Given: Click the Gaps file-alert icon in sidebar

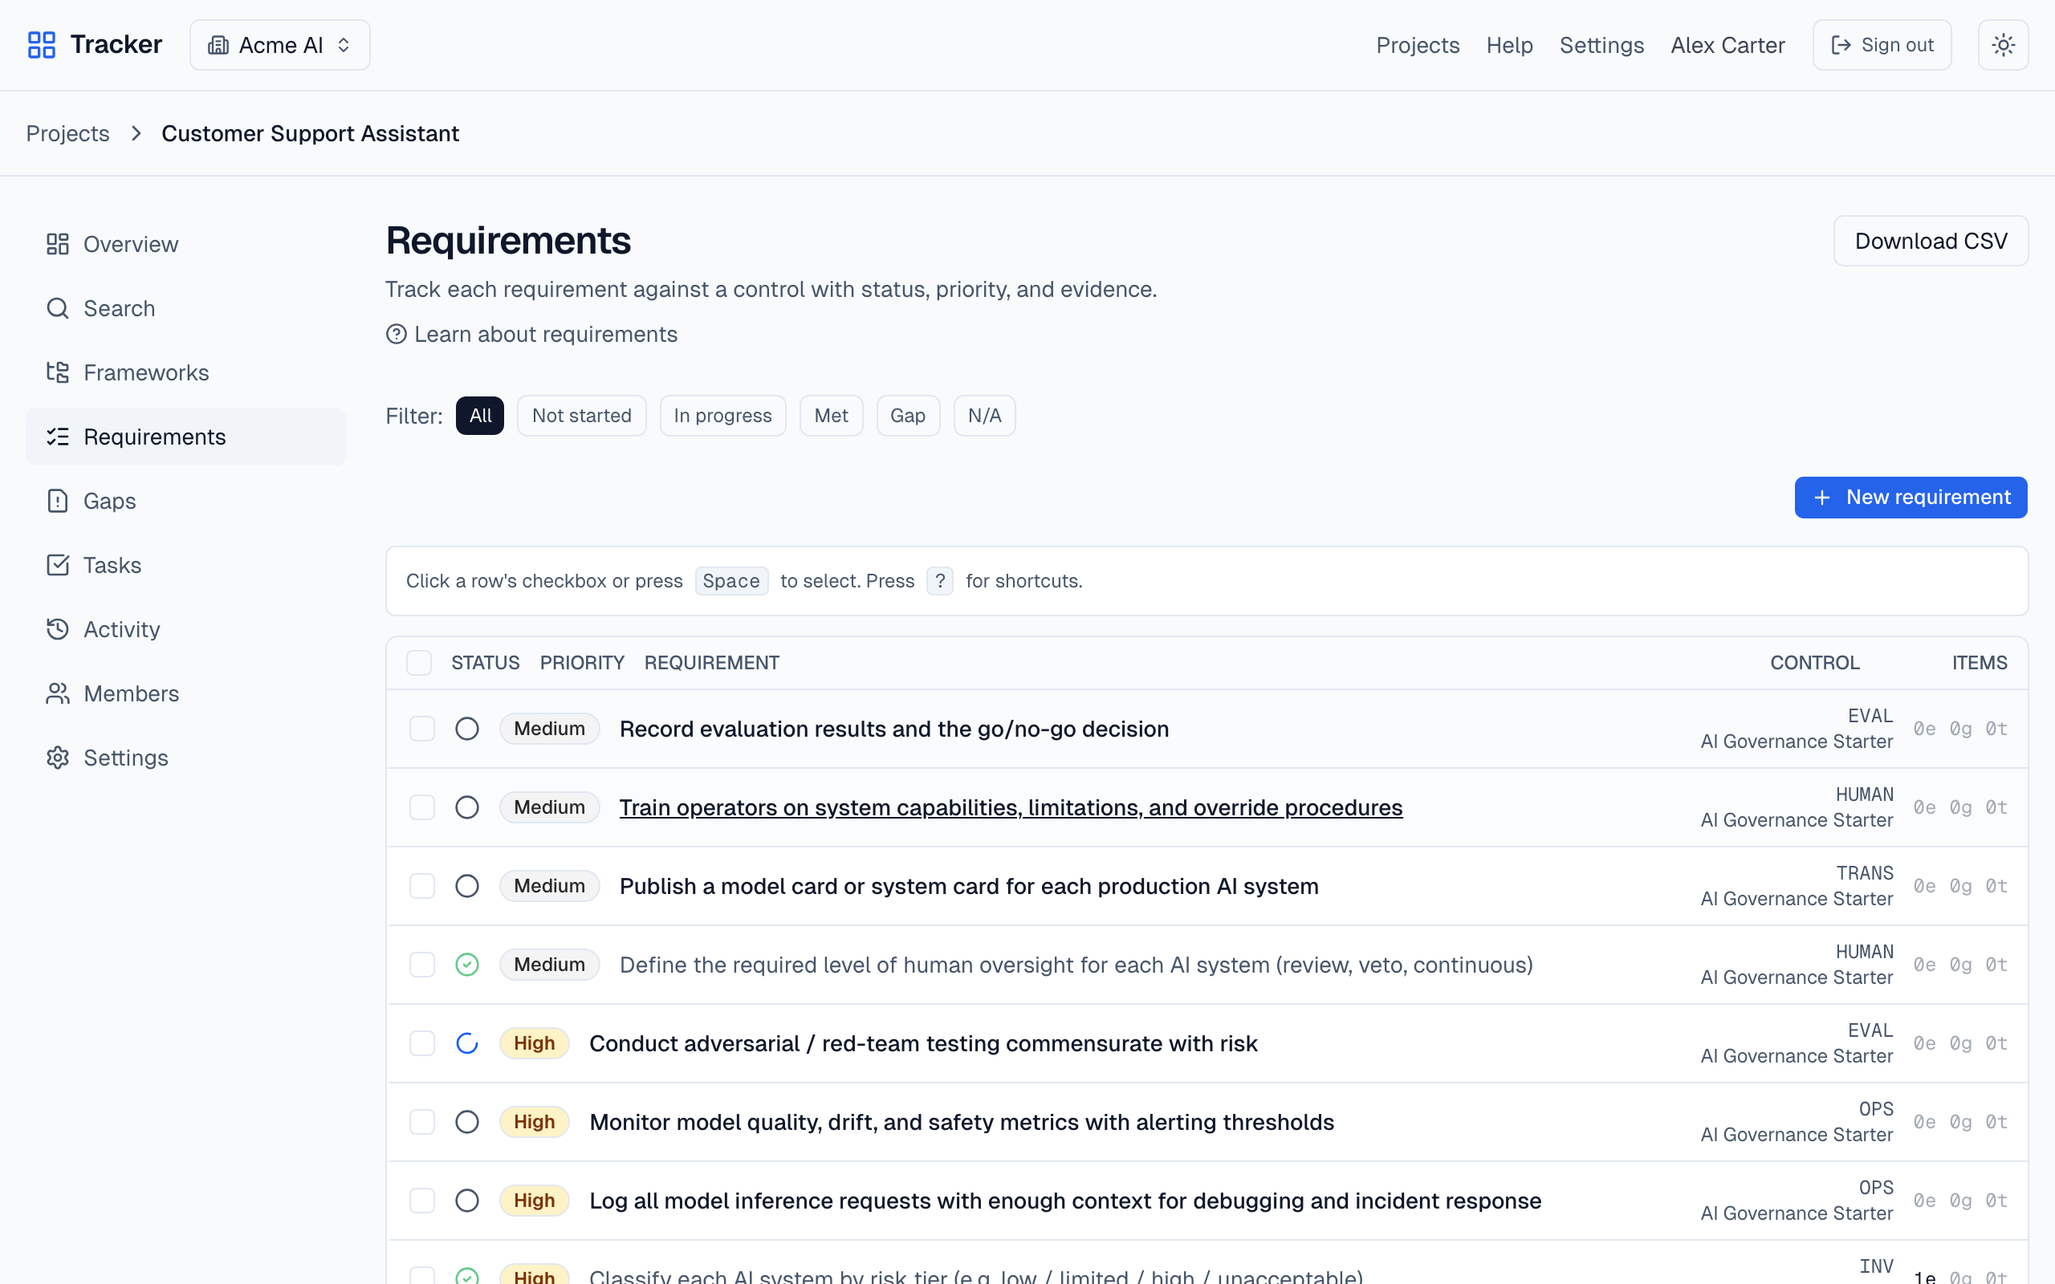Looking at the screenshot, I should pos(57,501).
